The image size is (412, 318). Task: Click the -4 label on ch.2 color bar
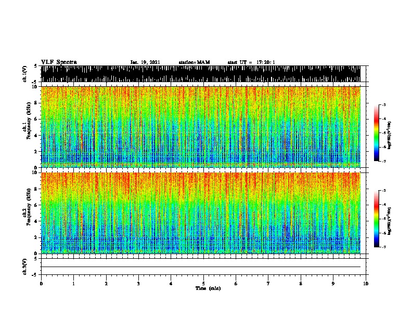[384, 205]
